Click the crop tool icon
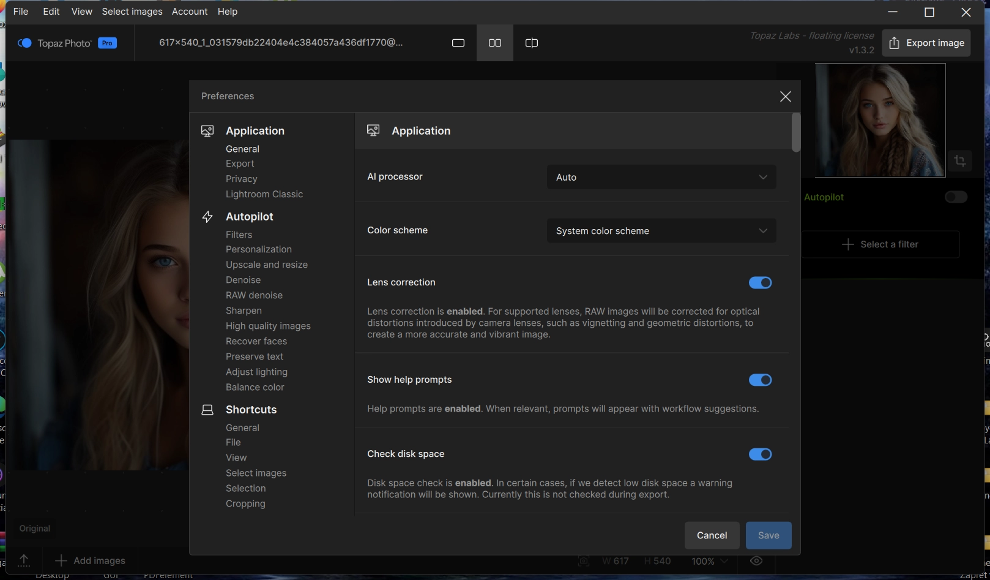This screenshot has width=990, height=580. (959, 161)
